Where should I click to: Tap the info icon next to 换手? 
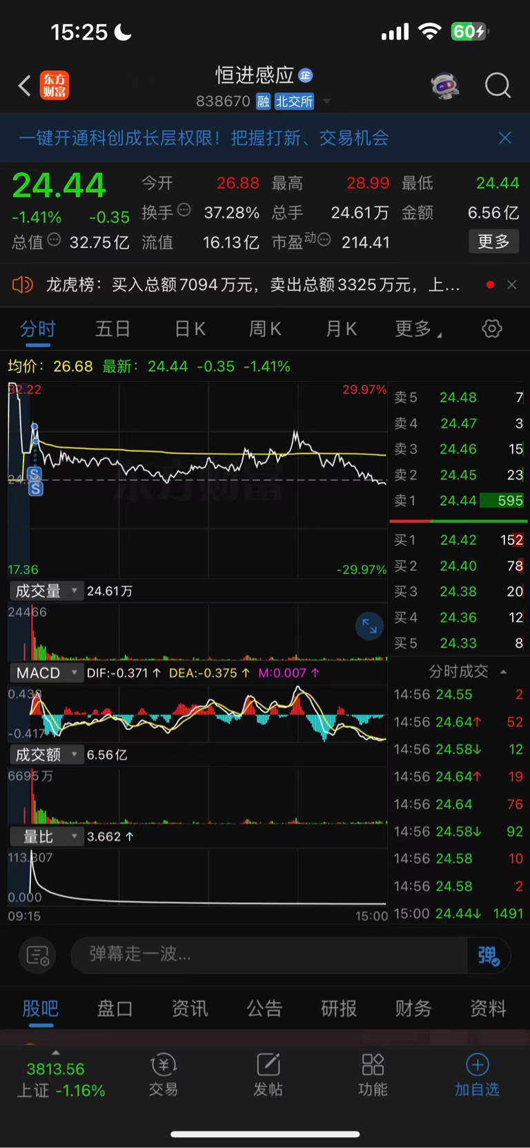pos(184,210)
